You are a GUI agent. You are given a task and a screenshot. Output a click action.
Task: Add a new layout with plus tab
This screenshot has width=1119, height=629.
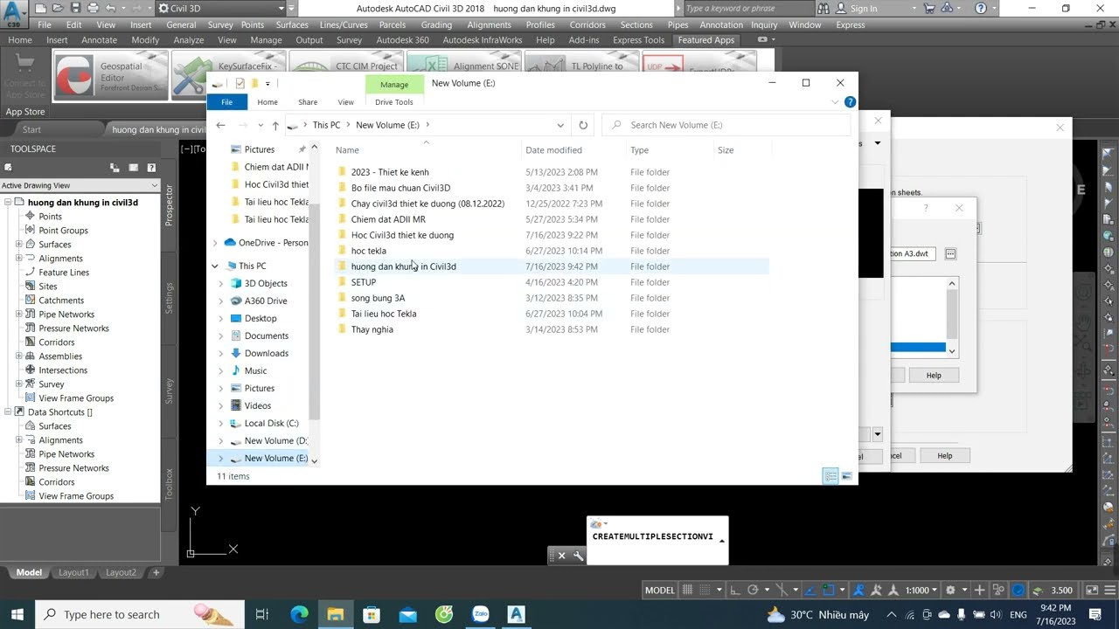click(156, 573)
